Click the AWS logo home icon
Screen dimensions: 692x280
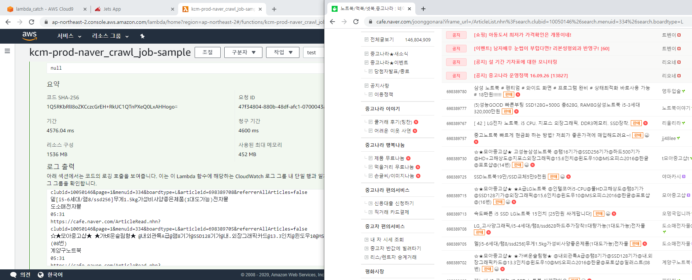click(x=29, y=36)
